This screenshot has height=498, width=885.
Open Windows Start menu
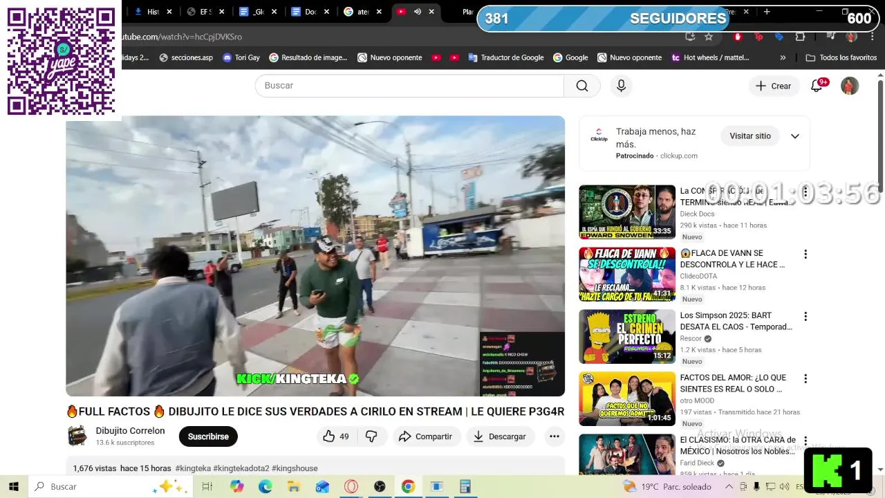point(14,486)
